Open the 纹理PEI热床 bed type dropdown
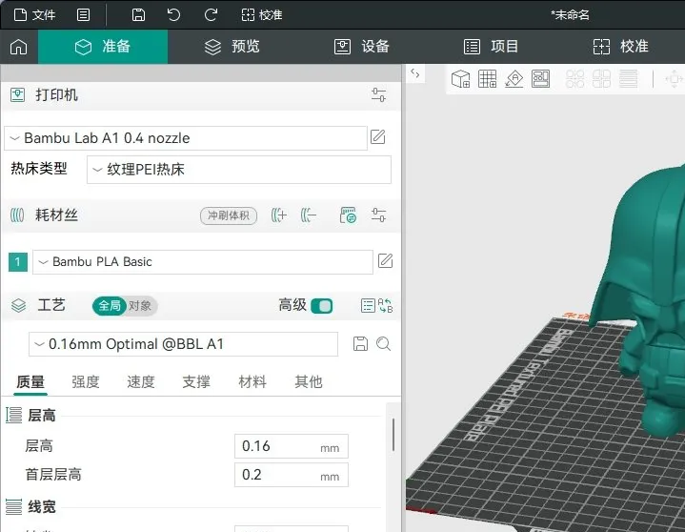Viewport: 685px width, 532px height. (x=239, y=170)
